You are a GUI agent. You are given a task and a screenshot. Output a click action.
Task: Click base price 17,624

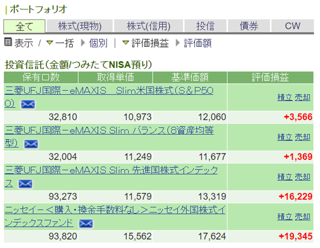tap(212, 236)
